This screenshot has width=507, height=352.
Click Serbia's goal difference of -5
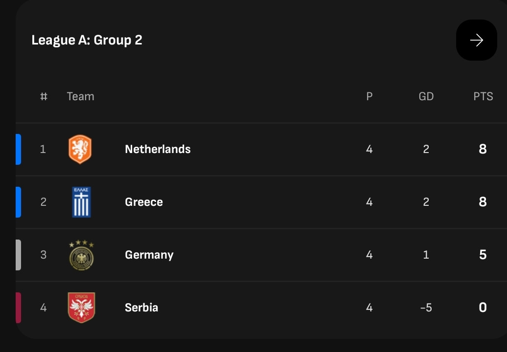coord(426,308)
